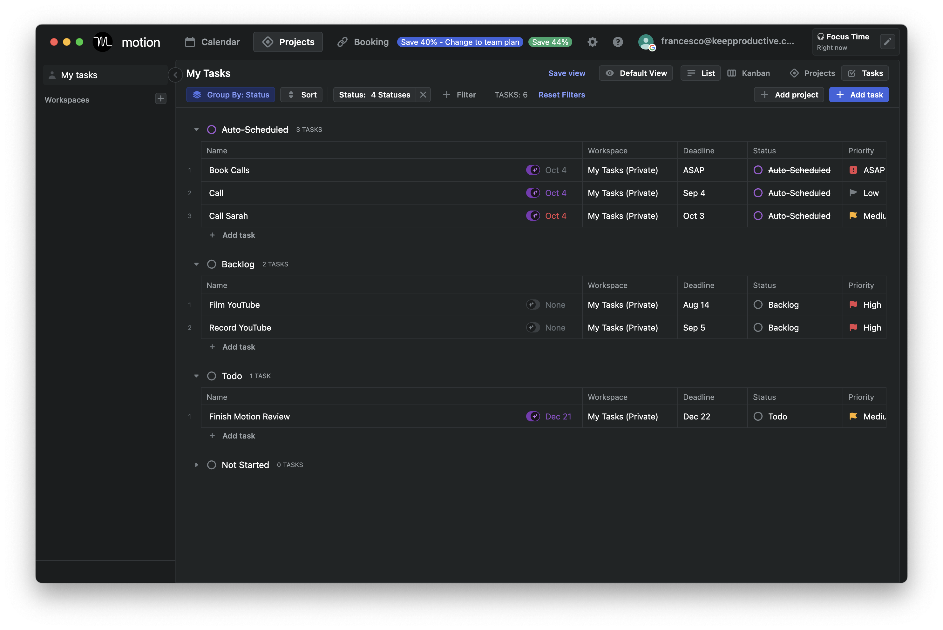Click the user avatar profile icon

click(x=646, y=42)
